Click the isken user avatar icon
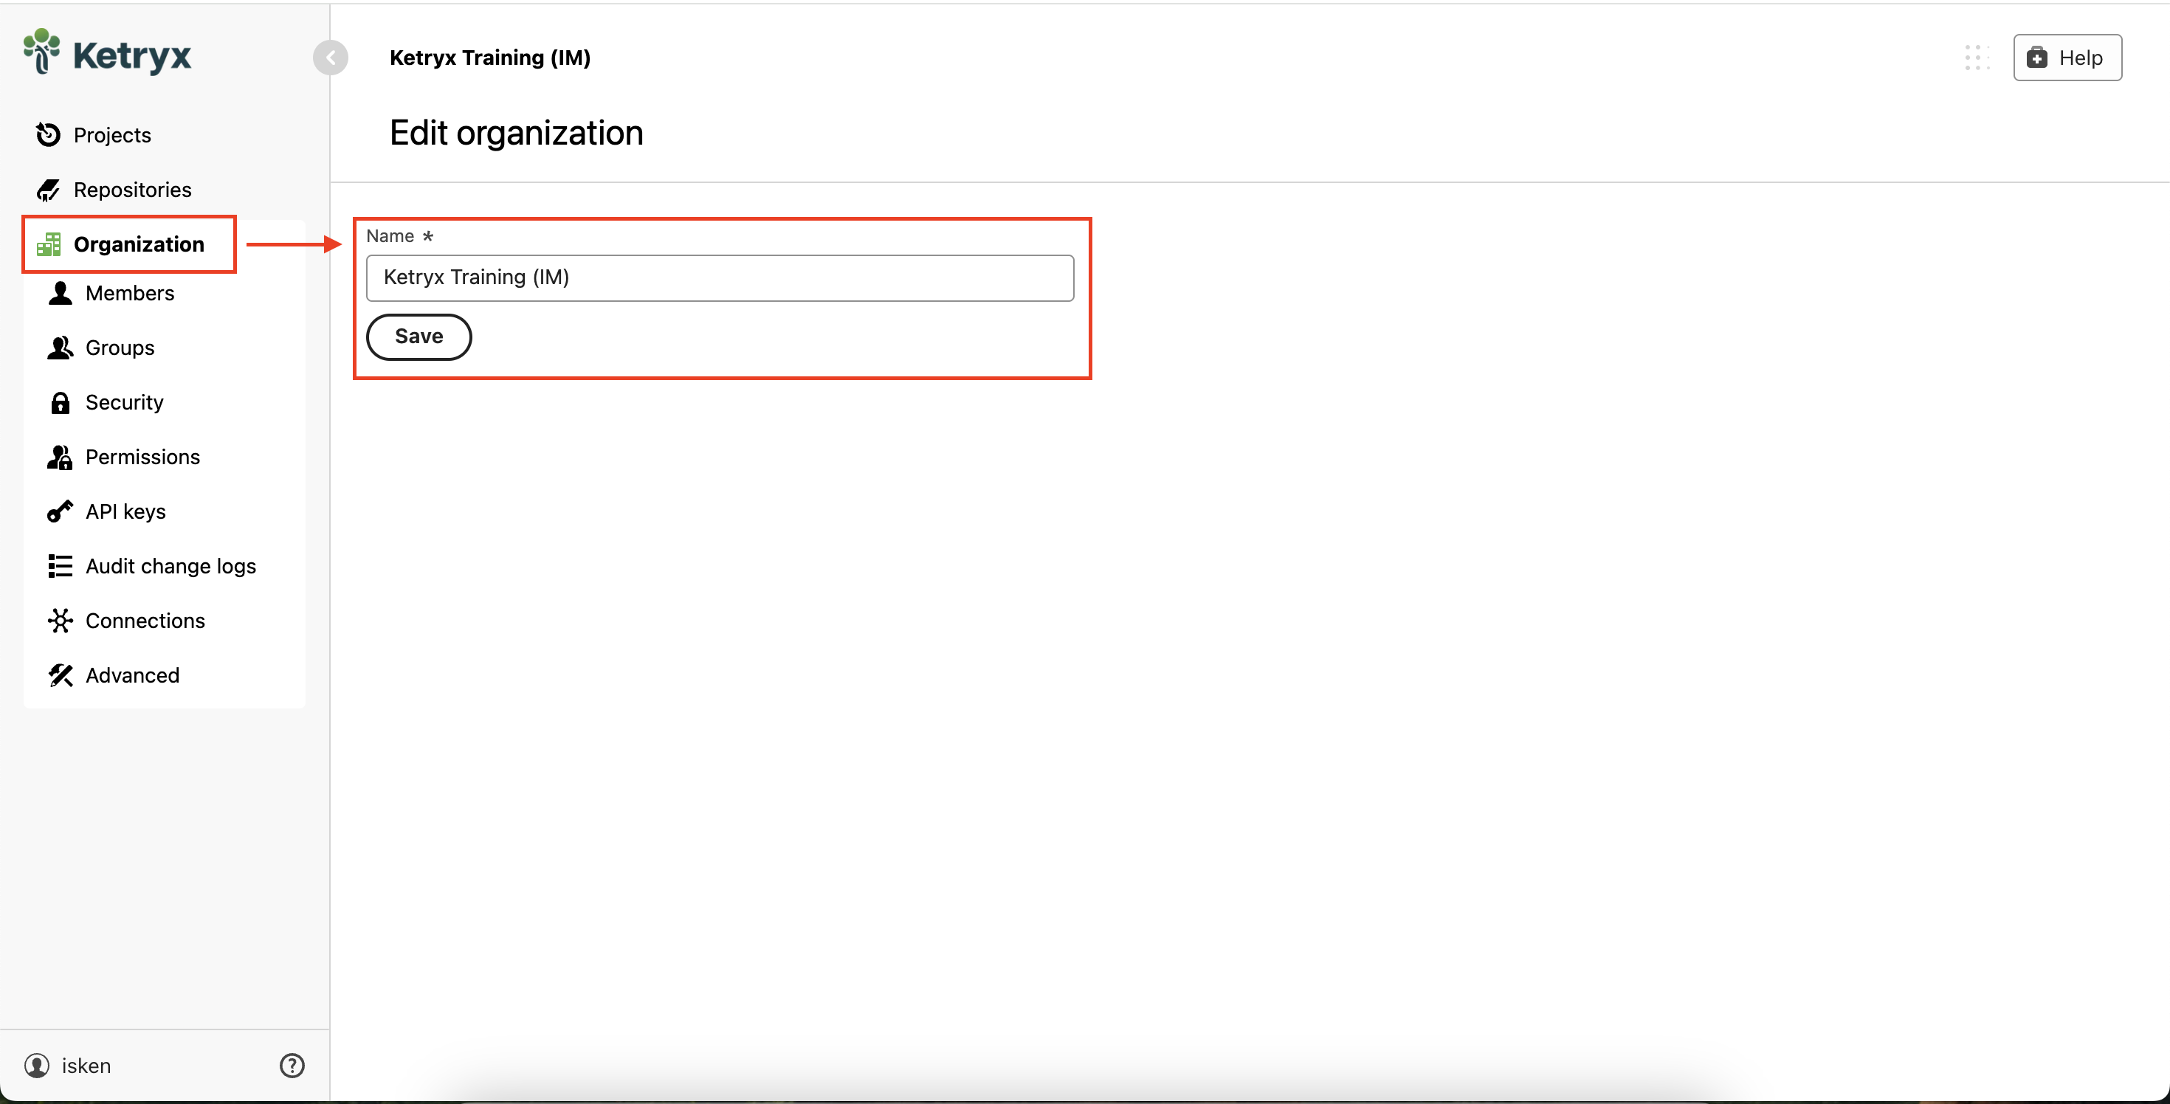This screenshot has width=2170, height=1104. 36,1066
